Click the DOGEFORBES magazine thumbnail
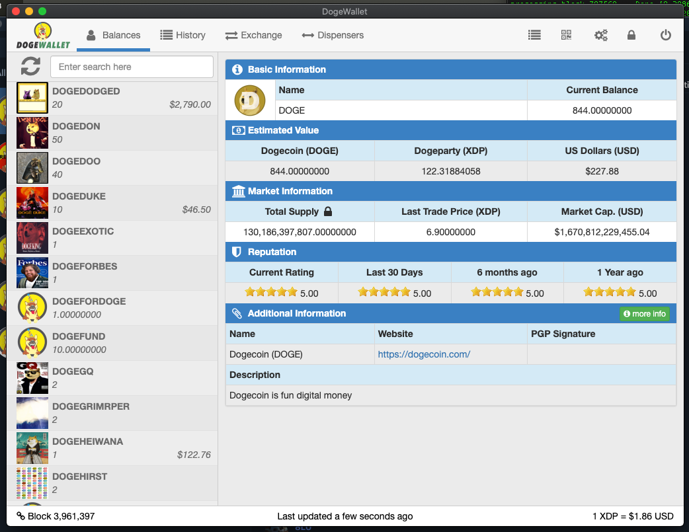 32,273
